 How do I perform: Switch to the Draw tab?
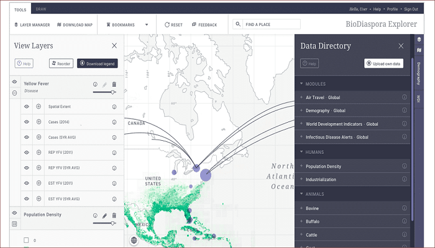click(41, 9)
